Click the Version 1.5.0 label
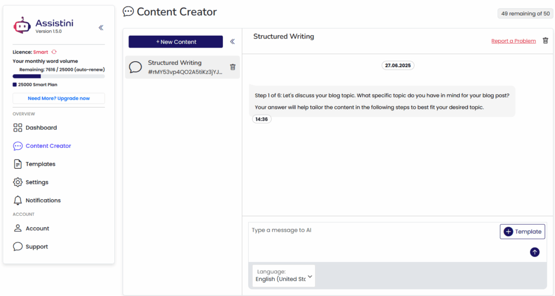This screenshot has width=555, height=296. coord(48,31)
